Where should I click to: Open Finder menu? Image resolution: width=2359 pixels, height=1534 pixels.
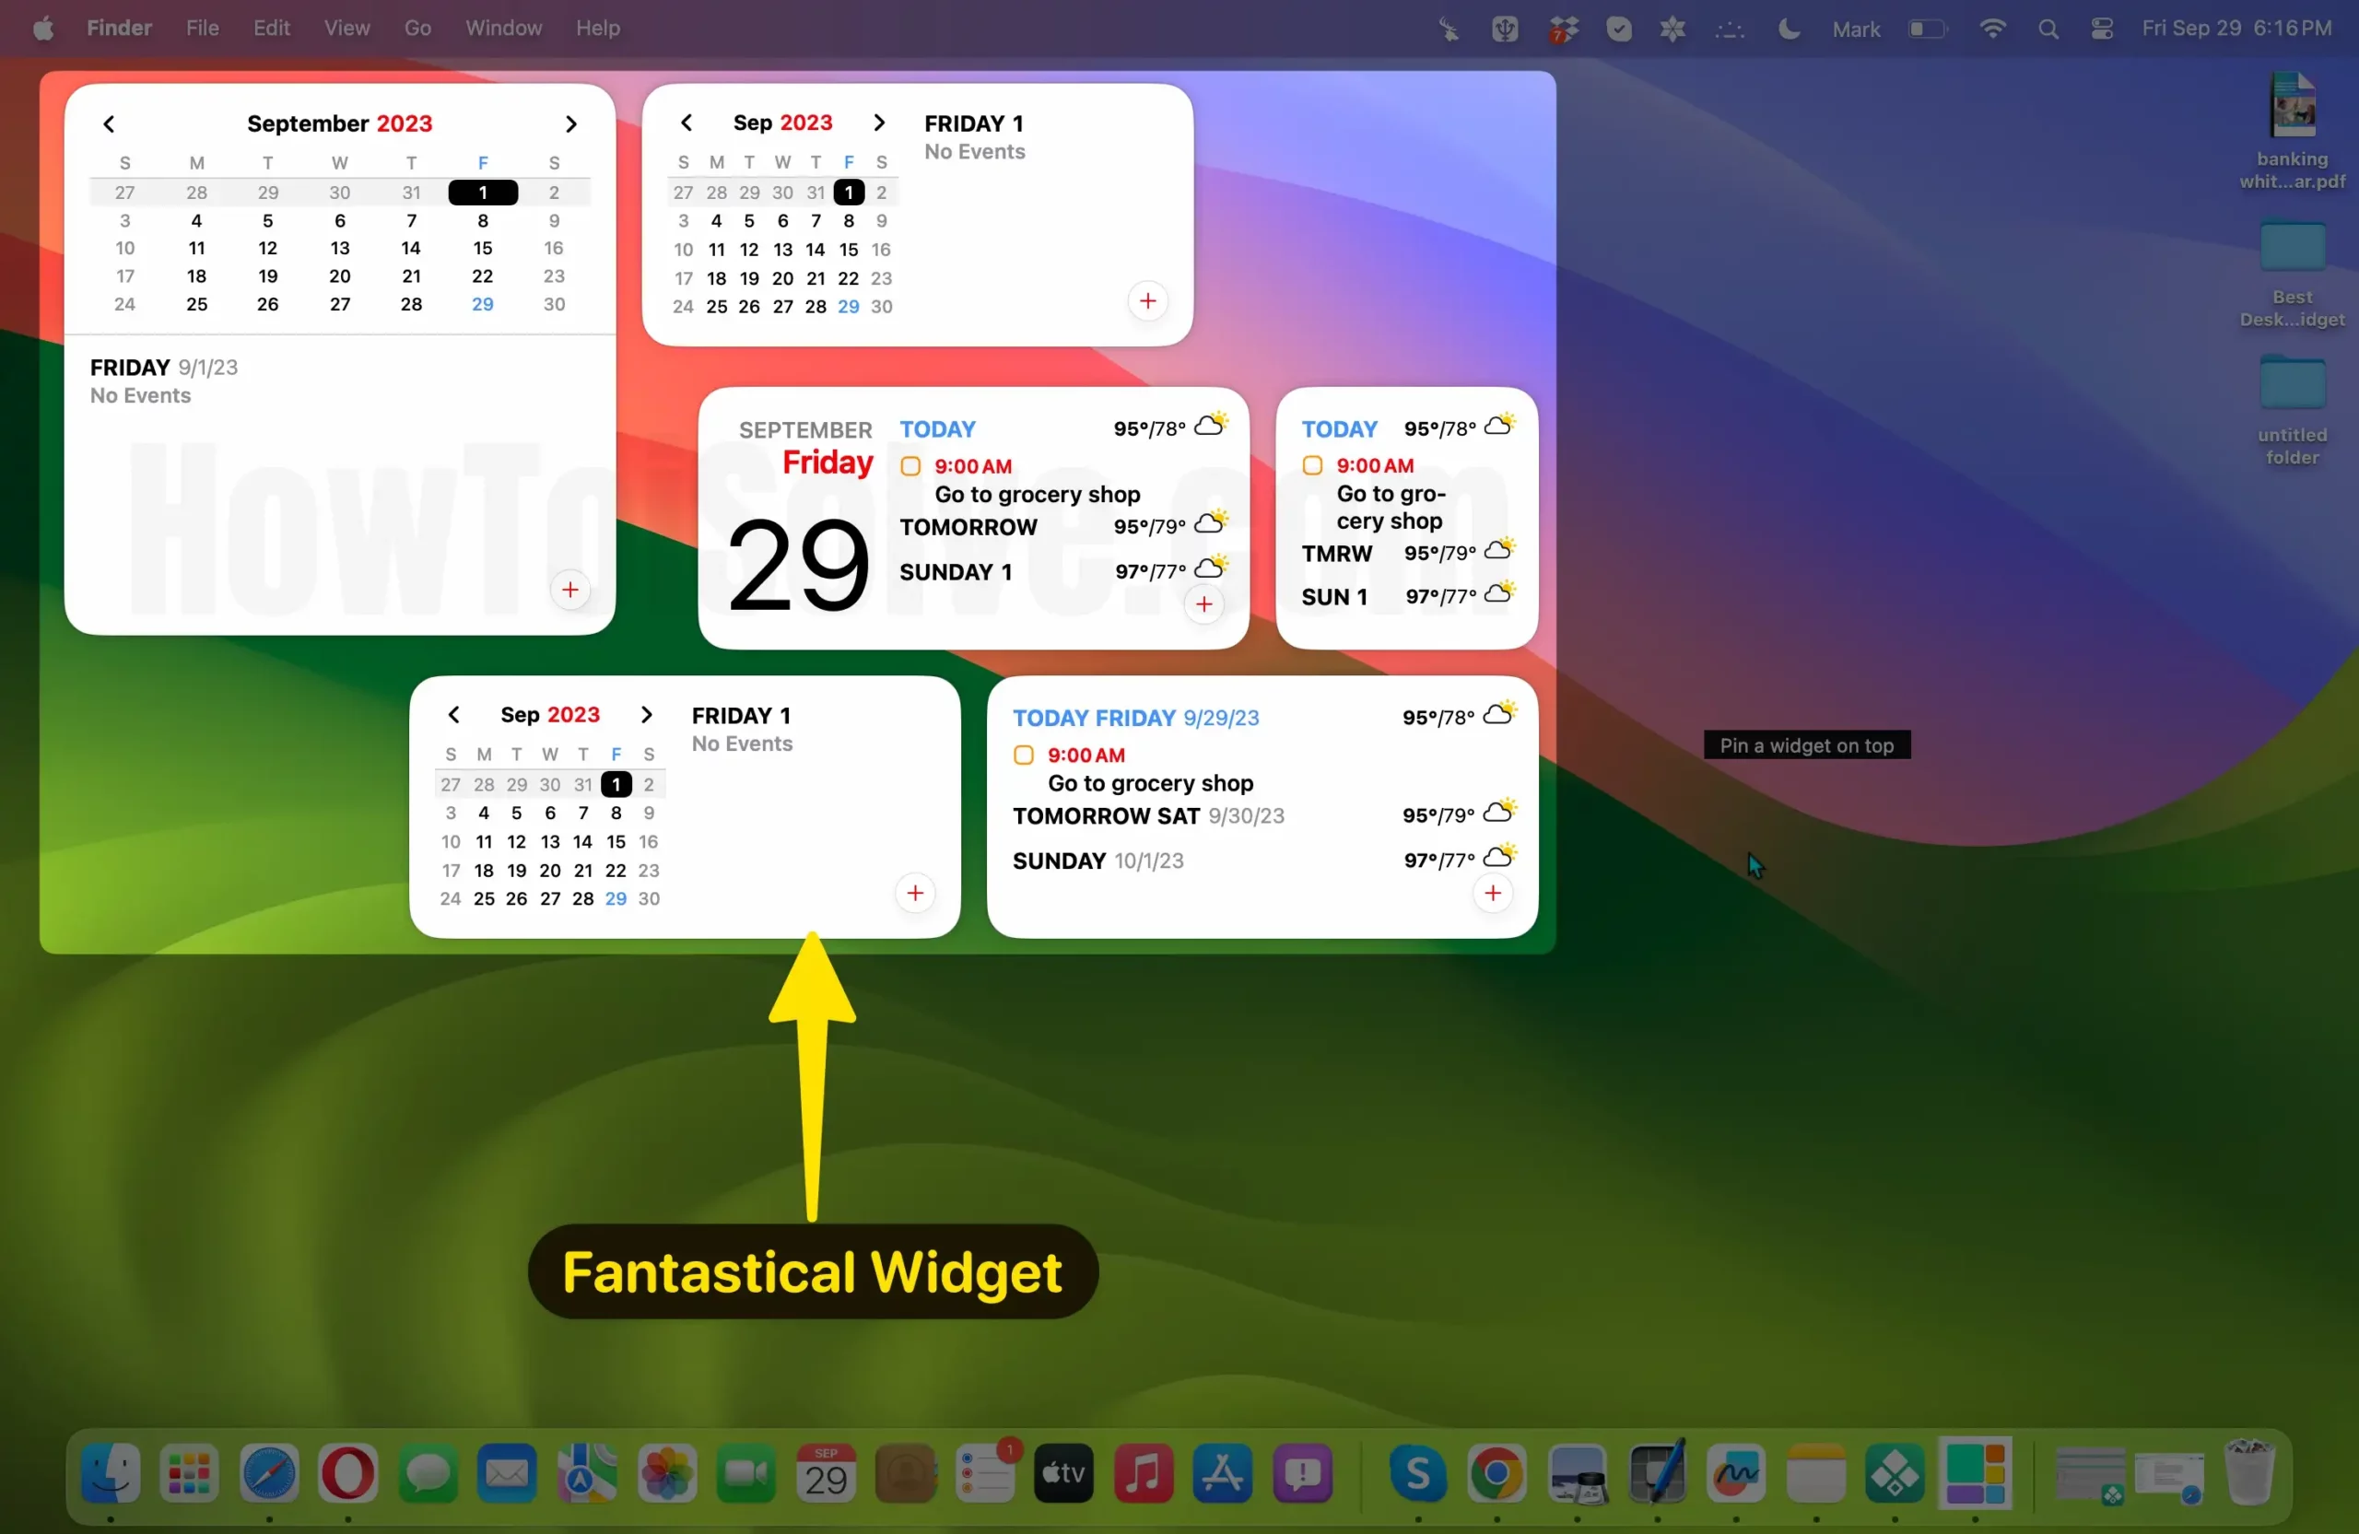tap(119, 28)
